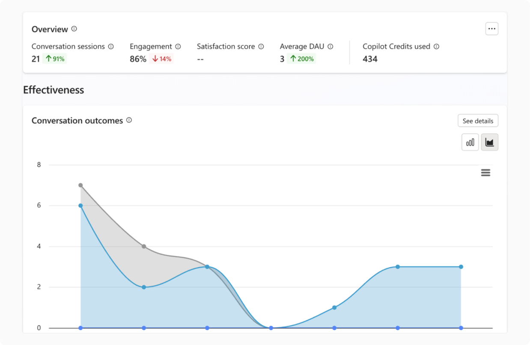Image resolution: width=530 pixels, height=345 pixels.
Task: Click the blue data point at value 6
Action: pos(80,206)
